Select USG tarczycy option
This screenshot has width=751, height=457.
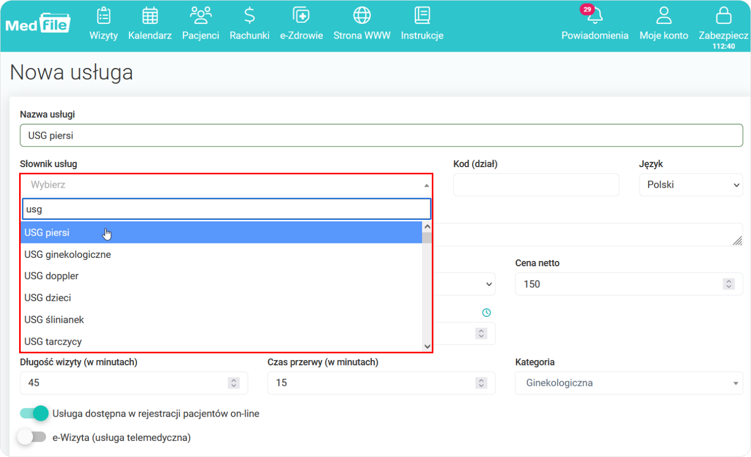[221, 341]
